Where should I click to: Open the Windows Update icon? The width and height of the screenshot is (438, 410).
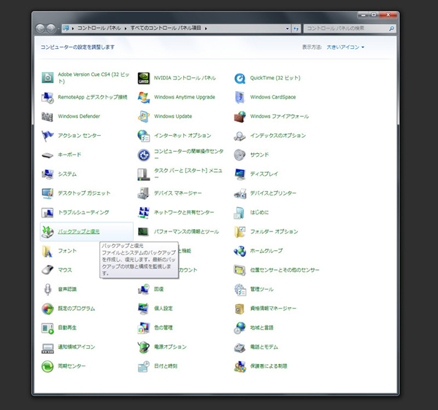tap(144, 117)
